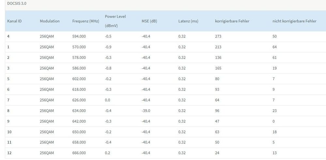The width and height of the screenshot is (326, 160).
Task: Click the Frequenz (MHz) column header
Action: (x=85, y=21)
